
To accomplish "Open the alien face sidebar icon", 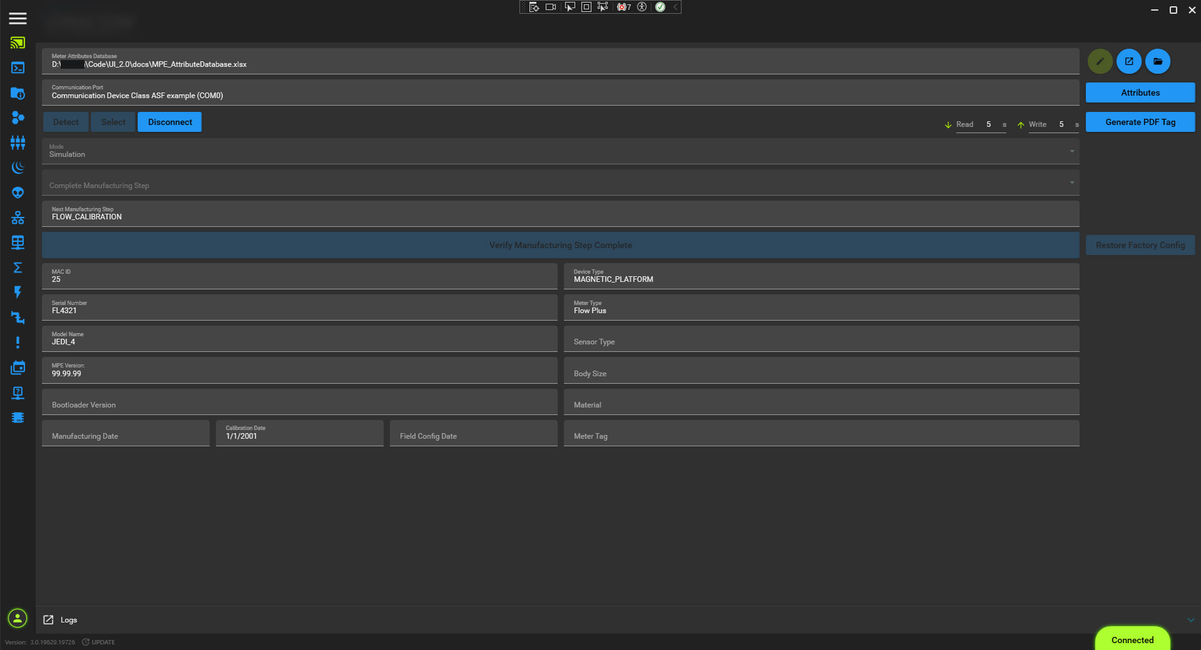I will (x=18, y=192).
